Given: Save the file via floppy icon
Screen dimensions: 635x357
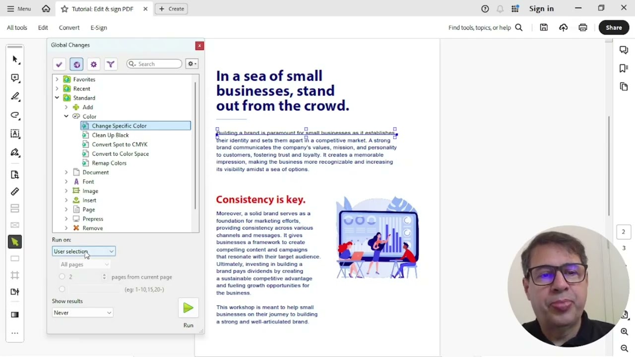Looking at the screenshot, I should pyautogui.click(x=544, y=28).
